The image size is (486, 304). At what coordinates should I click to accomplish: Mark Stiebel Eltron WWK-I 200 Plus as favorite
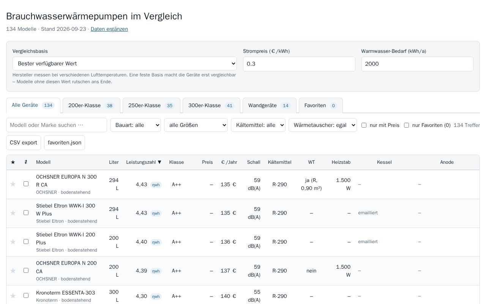13,242
